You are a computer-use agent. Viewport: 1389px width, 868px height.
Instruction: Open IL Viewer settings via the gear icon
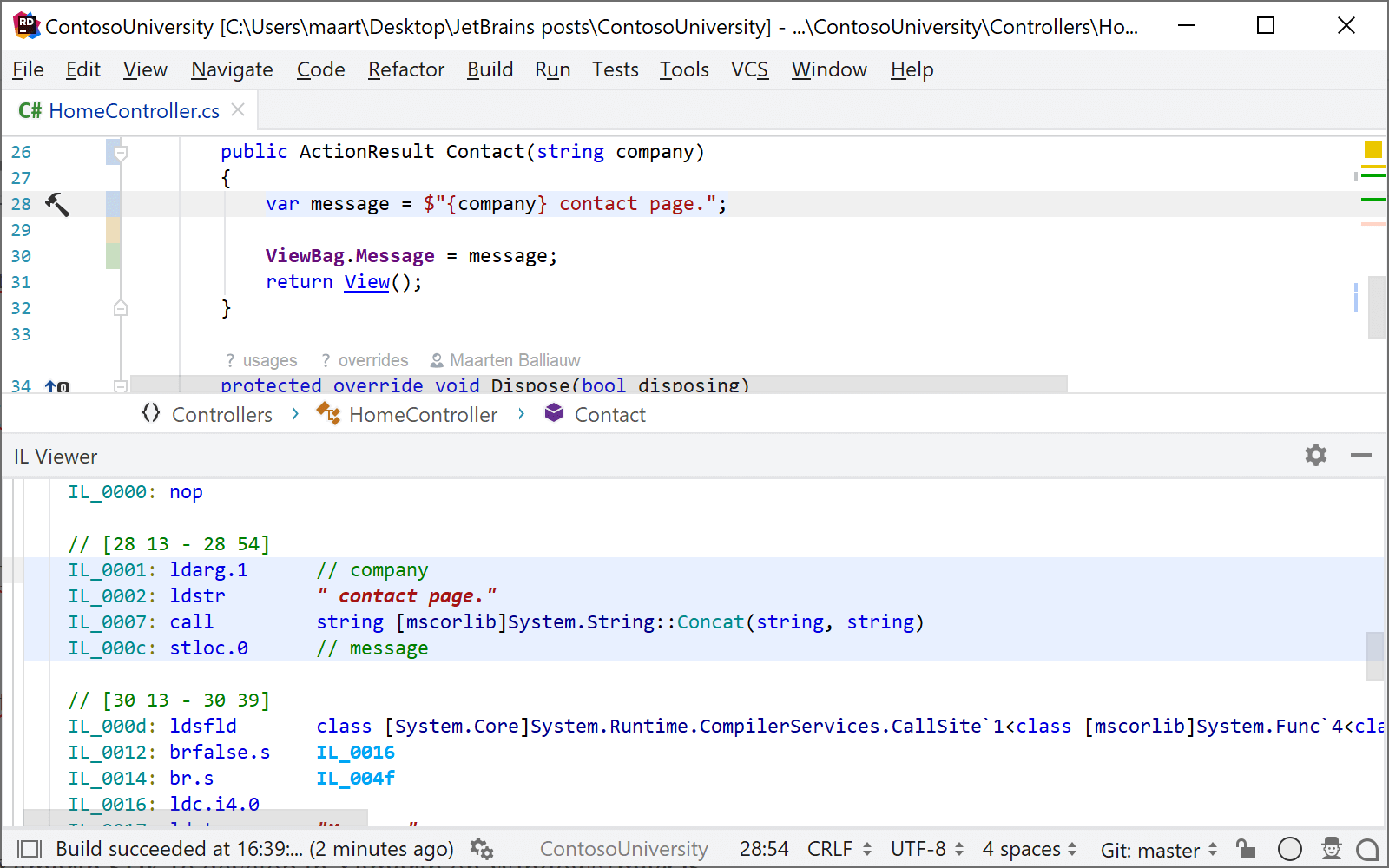coord(1316,455)
